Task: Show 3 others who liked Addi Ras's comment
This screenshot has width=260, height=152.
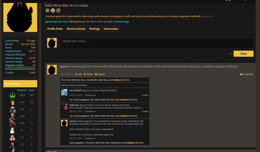Action: coord(124,116)
